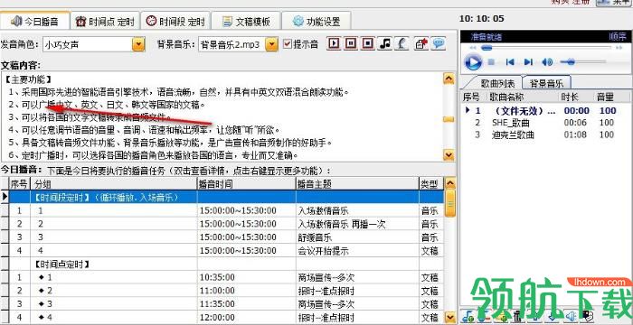Image resolution: width=633 pixels, height=325 pixels.
Task: Click the alarm icon on 时间点 定时 tab
Action: pos(81,21)
